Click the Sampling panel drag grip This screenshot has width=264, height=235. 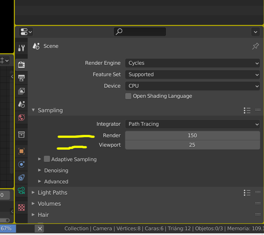click(258, 110)
